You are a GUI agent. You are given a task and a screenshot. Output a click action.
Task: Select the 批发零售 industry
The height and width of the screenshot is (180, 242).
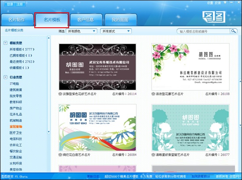(x=16, y=96)
